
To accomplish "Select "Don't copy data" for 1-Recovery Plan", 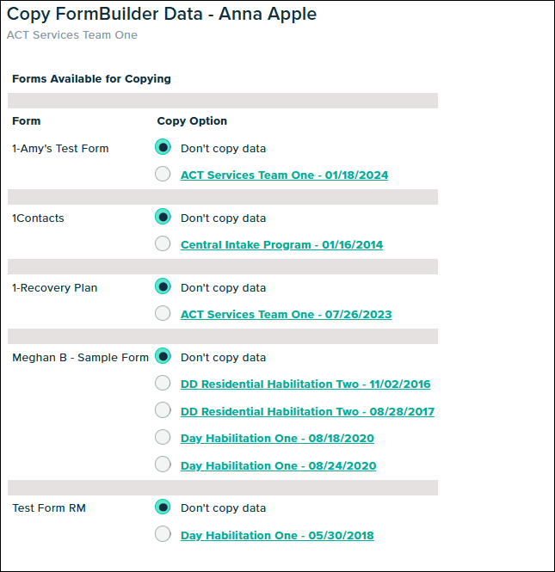I will (x=163, y=286).
